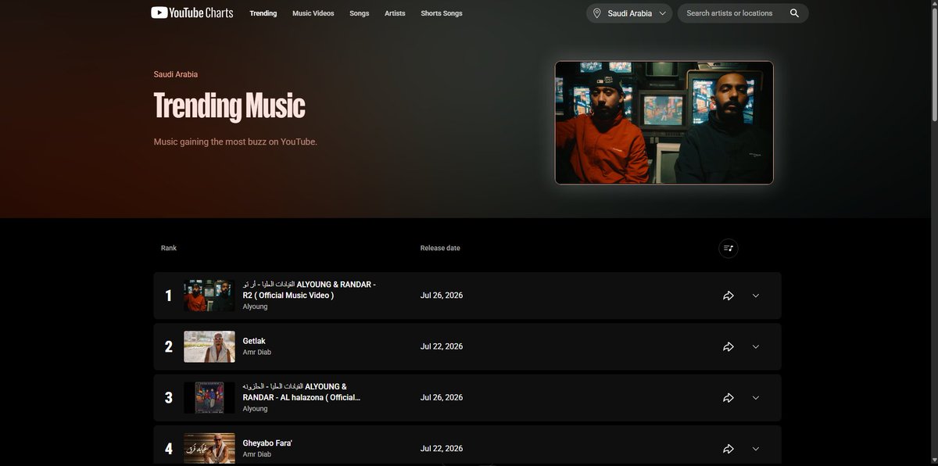Viewport: 938px width, 466px height.
Task: Open the Saudi Arabia location dropdown
Action: [629, 13]
